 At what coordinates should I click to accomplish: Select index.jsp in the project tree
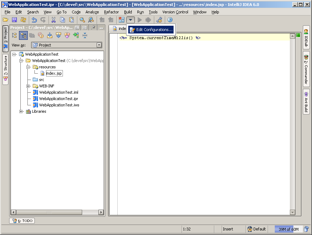[54, 73]
